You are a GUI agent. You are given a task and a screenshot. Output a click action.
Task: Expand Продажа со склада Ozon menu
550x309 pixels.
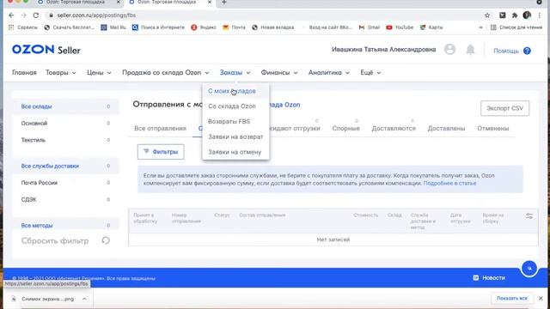166,72
